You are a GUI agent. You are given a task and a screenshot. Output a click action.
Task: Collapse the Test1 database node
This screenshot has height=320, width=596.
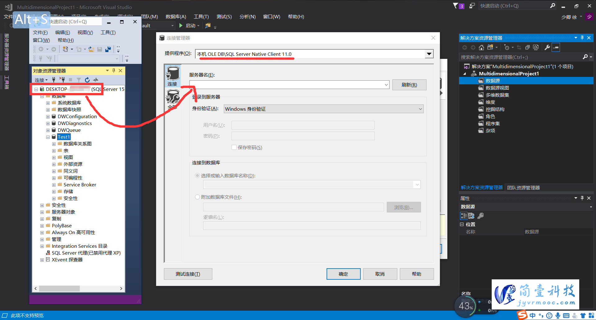48,137
